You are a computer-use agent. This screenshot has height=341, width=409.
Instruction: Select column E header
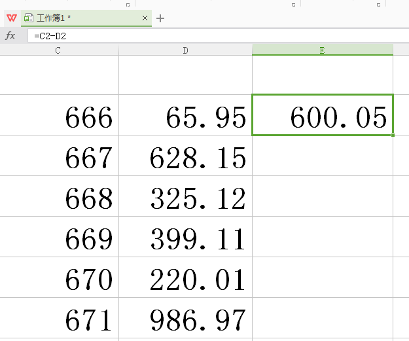pyautogui.click(x=323, y=50)
